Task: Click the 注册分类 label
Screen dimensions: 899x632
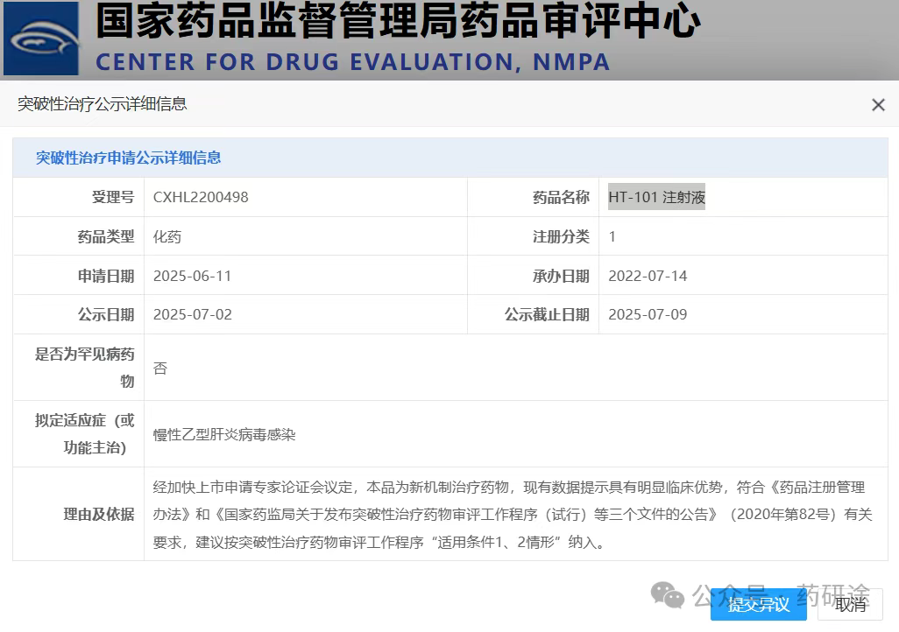Action: coord(561,236)
